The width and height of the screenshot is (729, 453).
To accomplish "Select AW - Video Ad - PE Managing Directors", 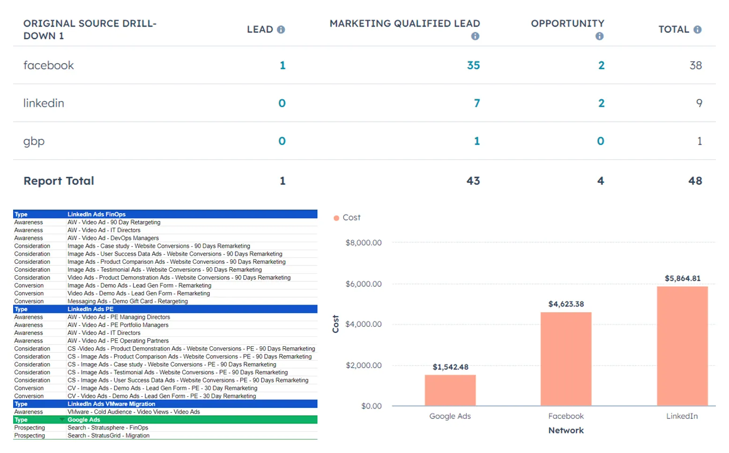I will (x=165, y=317).
